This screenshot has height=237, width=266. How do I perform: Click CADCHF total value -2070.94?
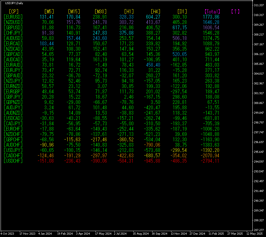pos(210,156)
